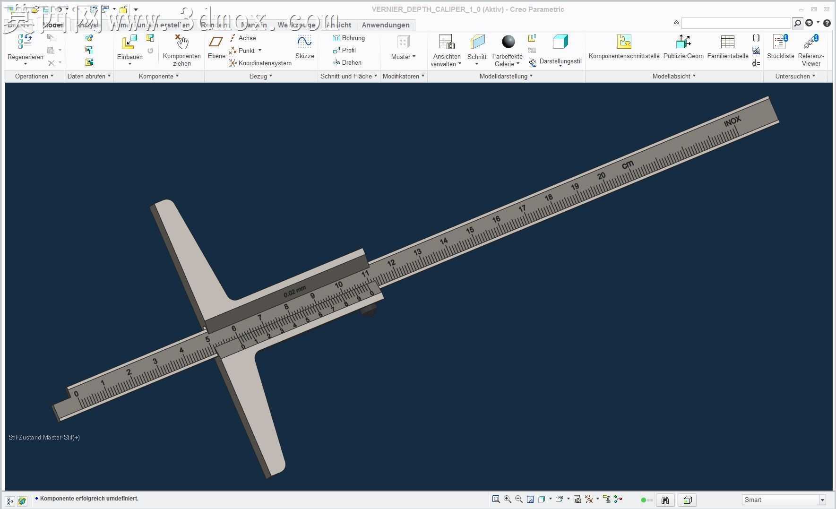
Task: Open the Smart selection filter dropdown
Action: coord(822,500)
